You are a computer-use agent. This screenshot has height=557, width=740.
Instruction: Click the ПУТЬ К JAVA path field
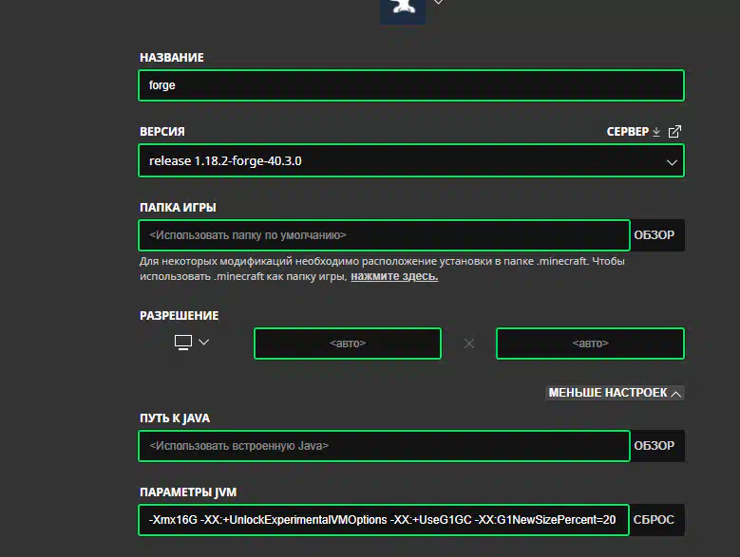coord(384,446)
